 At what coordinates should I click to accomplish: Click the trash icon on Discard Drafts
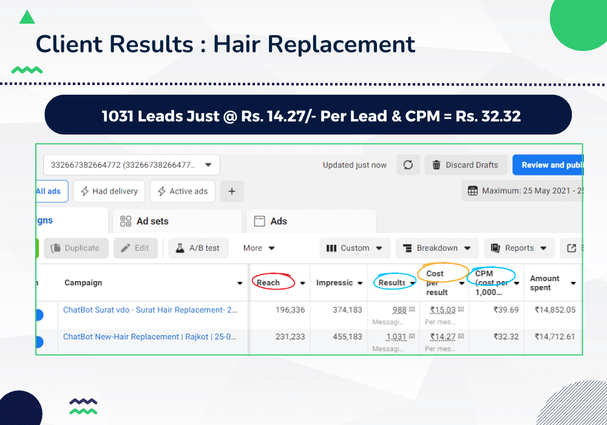click(436, 165)
